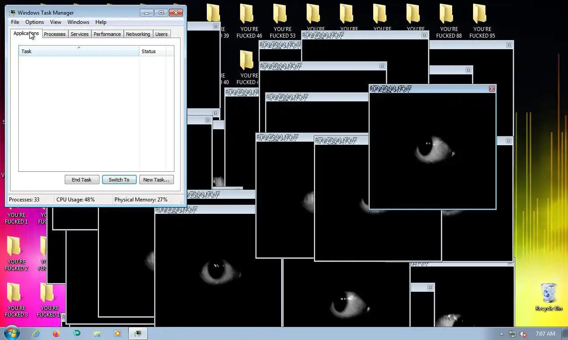Viewport: 568px width, 340px height.
Task: Select the YOU'RE FUCKED 1 desktop folder
Action: (16, 216)
